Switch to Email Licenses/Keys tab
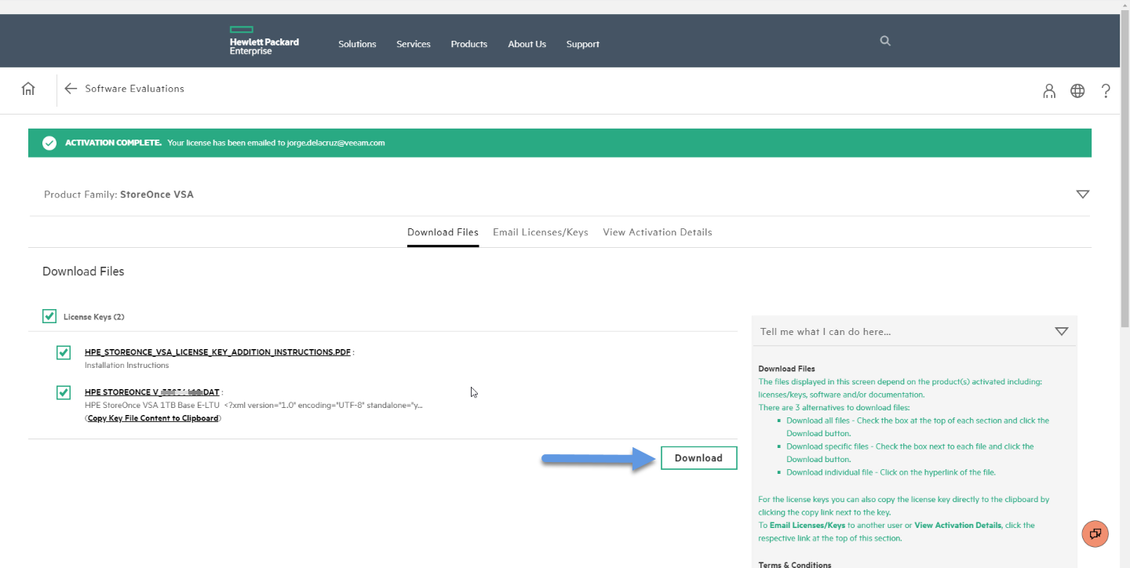The height and width of the screenshot is (568, 1130). [540, 232]
